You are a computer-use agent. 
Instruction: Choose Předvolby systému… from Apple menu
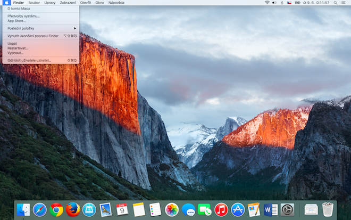pyautogui.click(x=24, y=16)
